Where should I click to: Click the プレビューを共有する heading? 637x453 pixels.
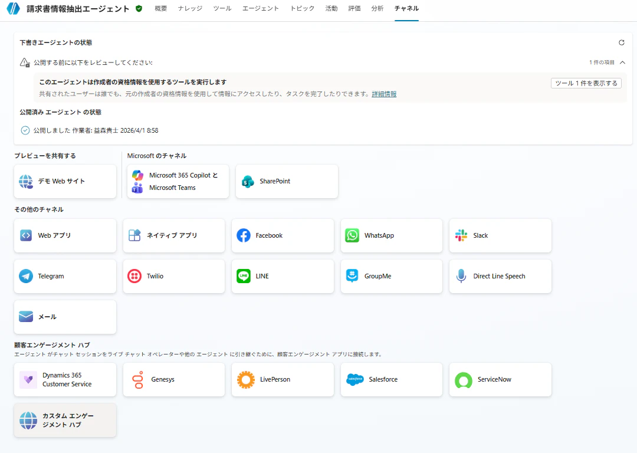(x=45, y=156)
